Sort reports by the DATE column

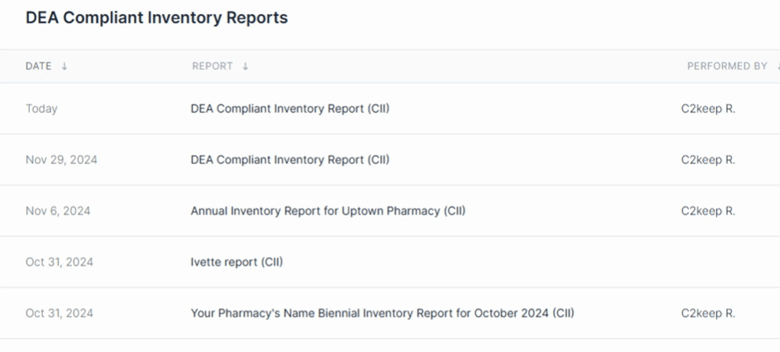tap(38, 66)
